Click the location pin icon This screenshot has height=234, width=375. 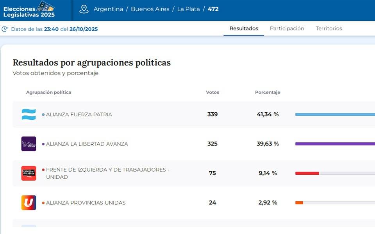click(84, 9)
